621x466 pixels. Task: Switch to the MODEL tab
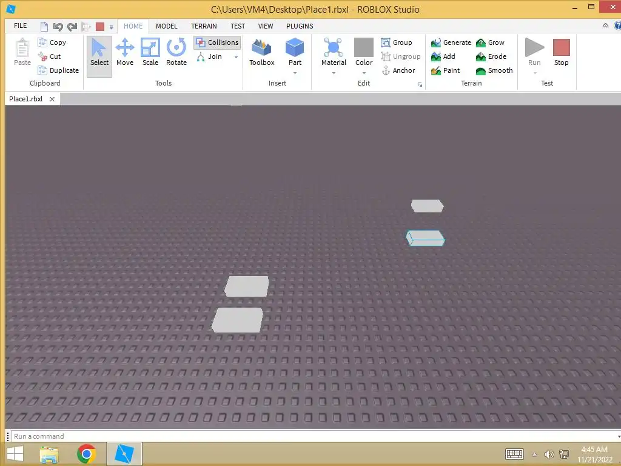point(166,26)
